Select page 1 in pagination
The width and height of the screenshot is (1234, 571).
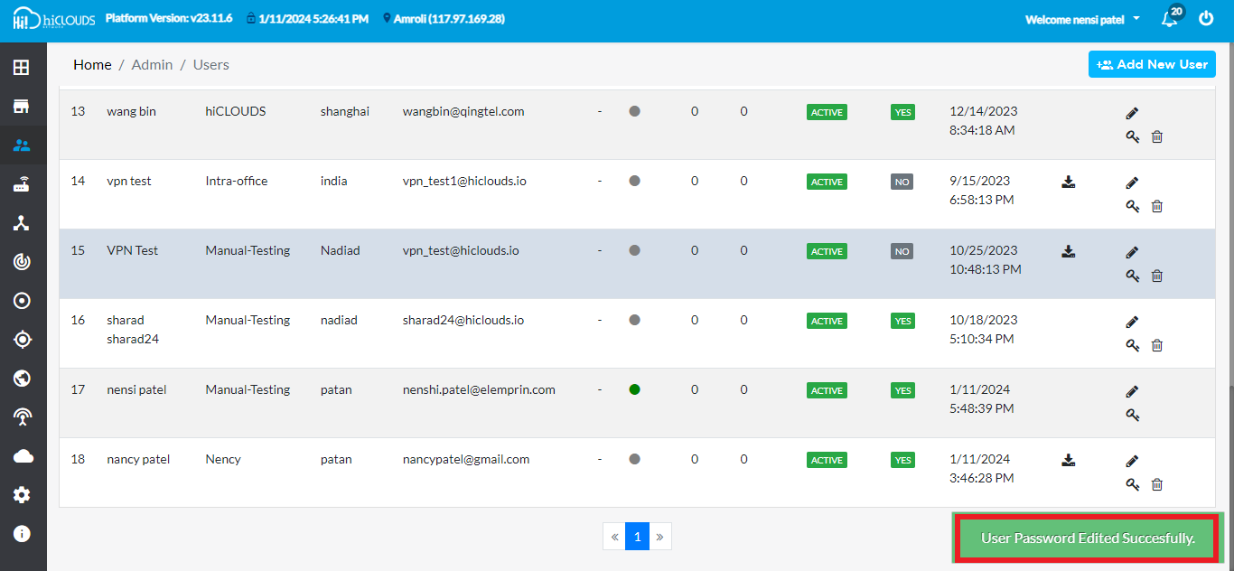pyautogui.click(x=637, y=537)
